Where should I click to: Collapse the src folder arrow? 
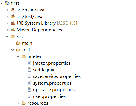coord(7,36)
